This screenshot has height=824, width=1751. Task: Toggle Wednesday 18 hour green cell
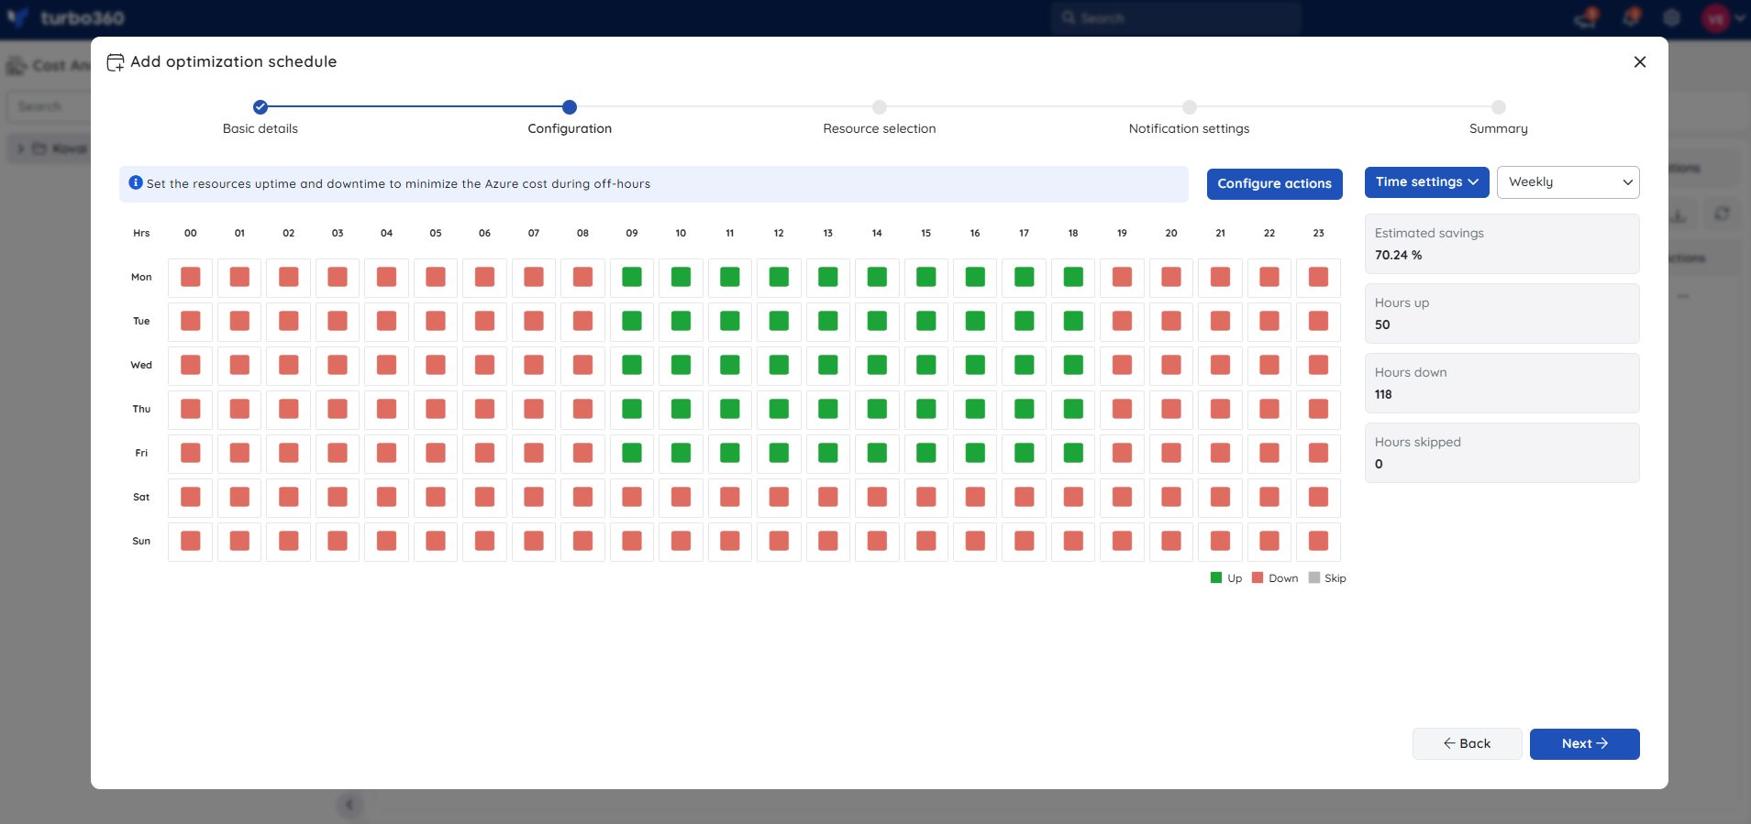point(1073,365)
